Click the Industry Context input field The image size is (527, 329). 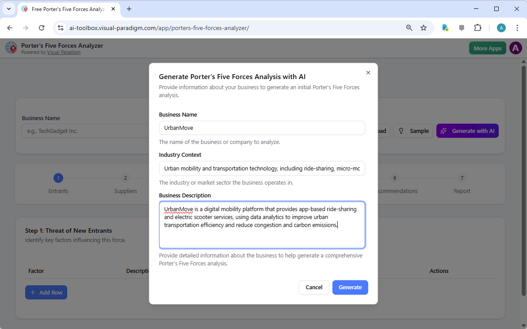pyautogui.click(x=262, y=168)
